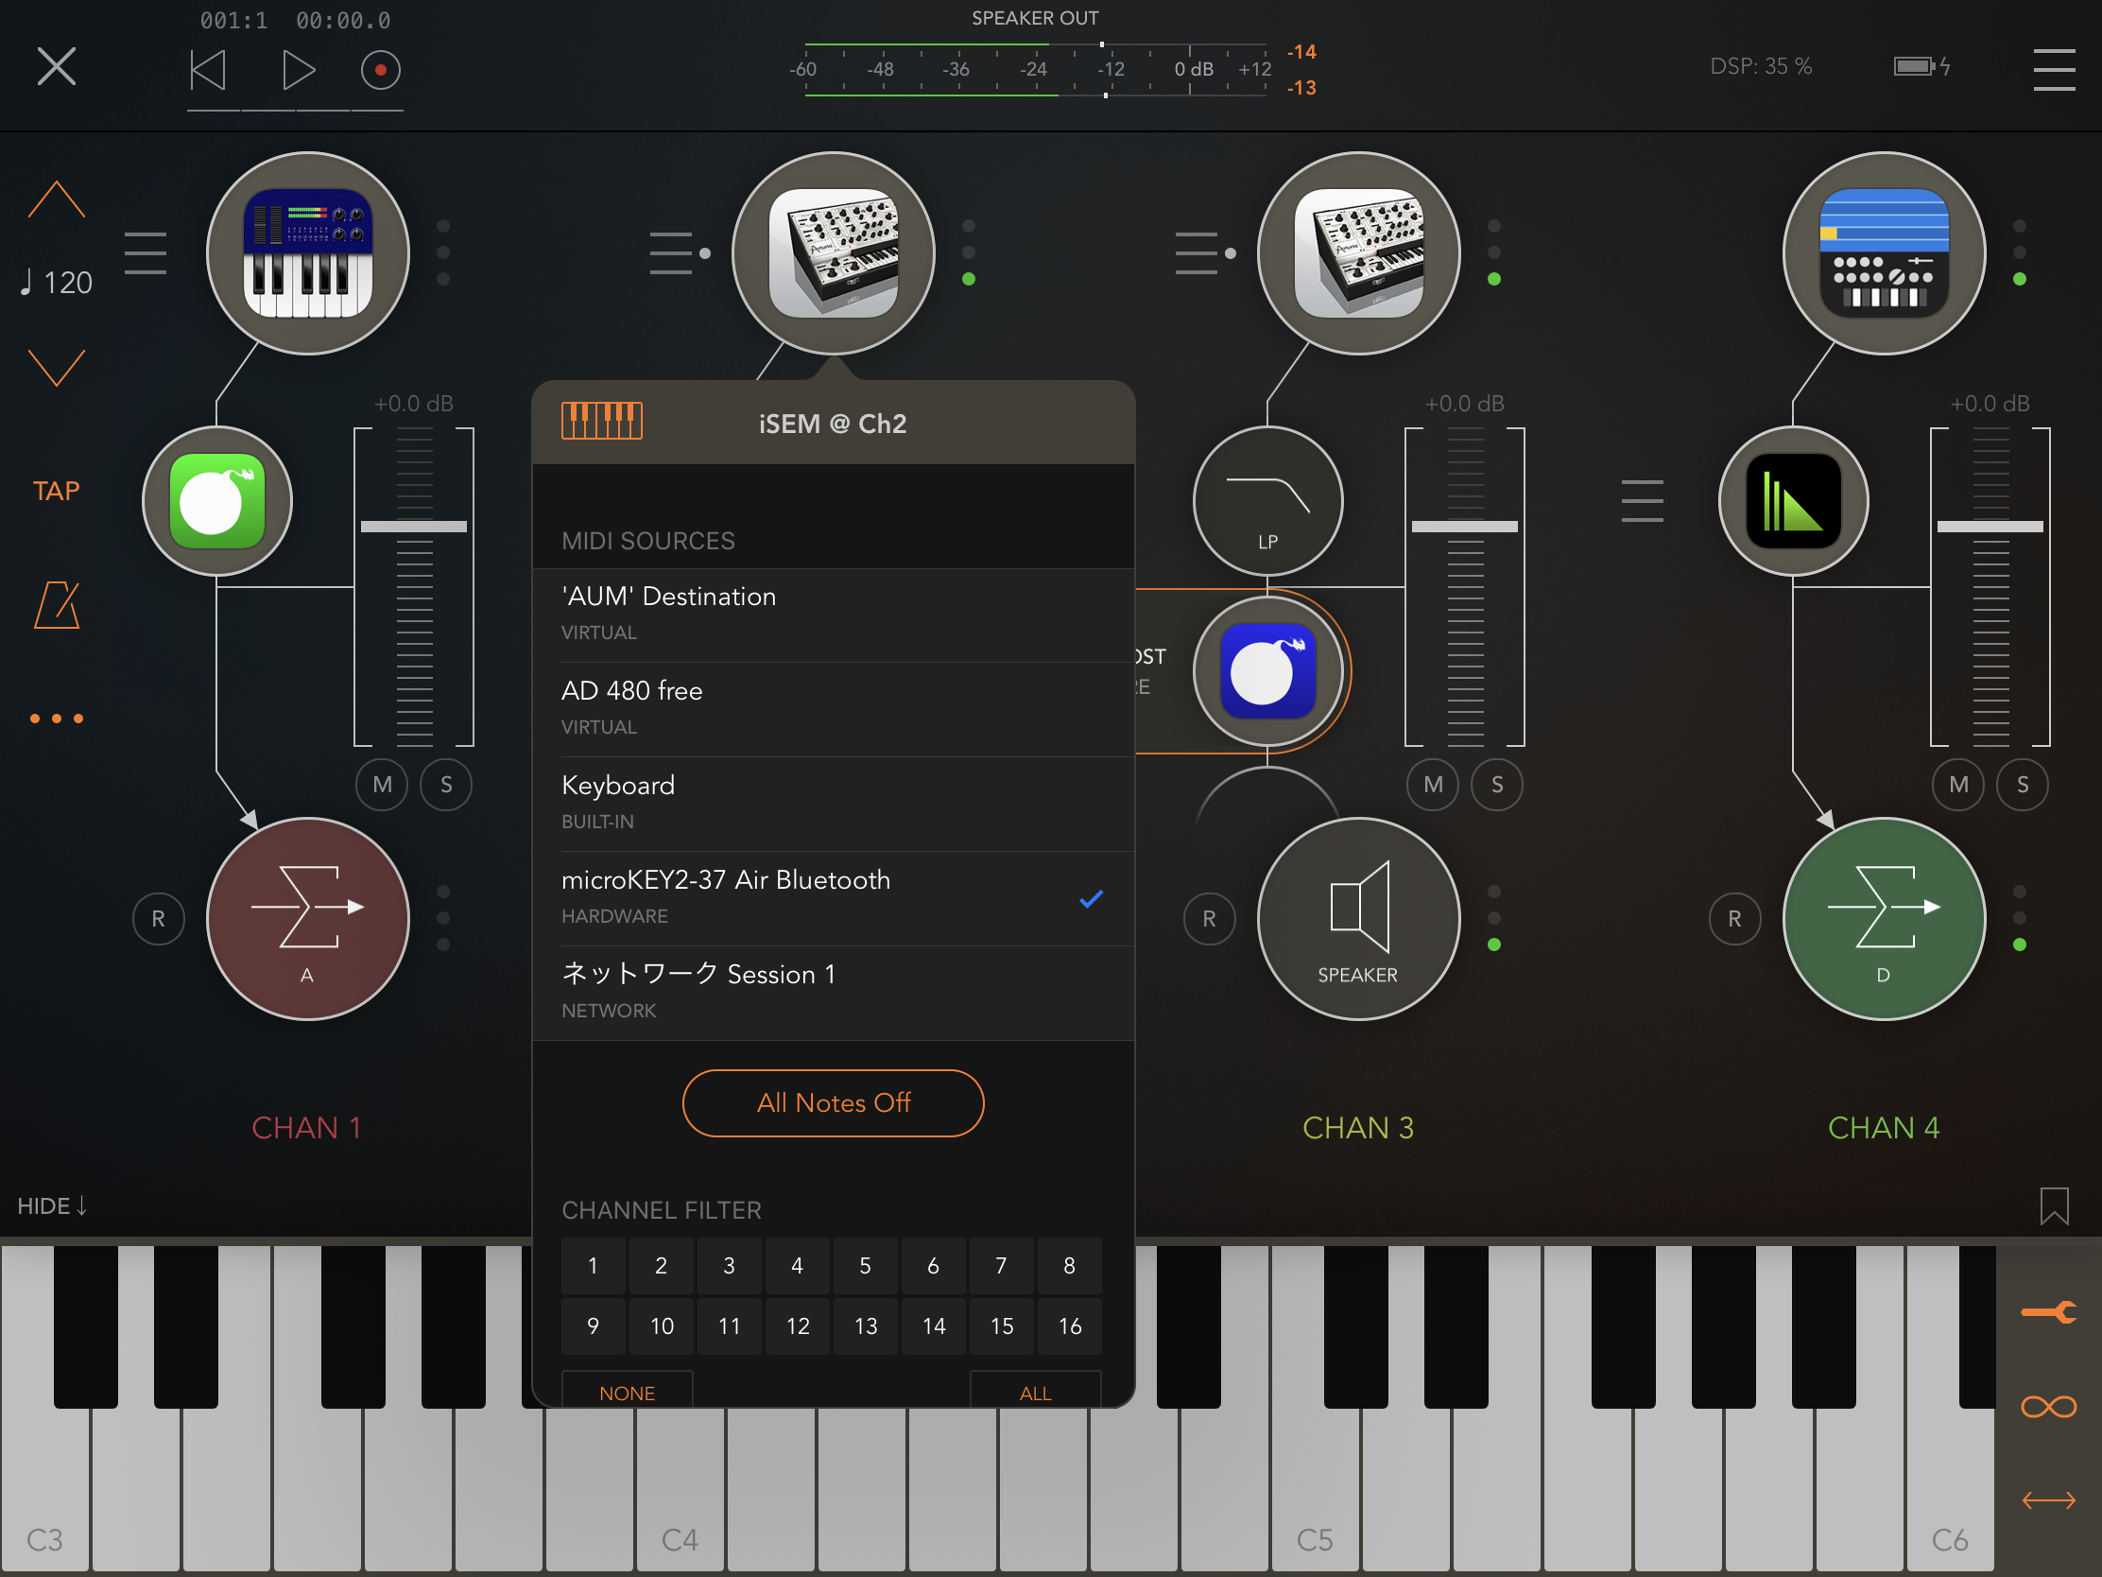Open the green bomb effect node in Chan 1
This screenshot has height=1577, width=2102.
(x=216, y=501)
